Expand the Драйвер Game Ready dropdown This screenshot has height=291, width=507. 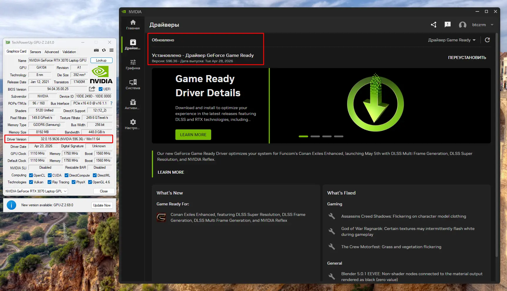(x=452, y=40)
